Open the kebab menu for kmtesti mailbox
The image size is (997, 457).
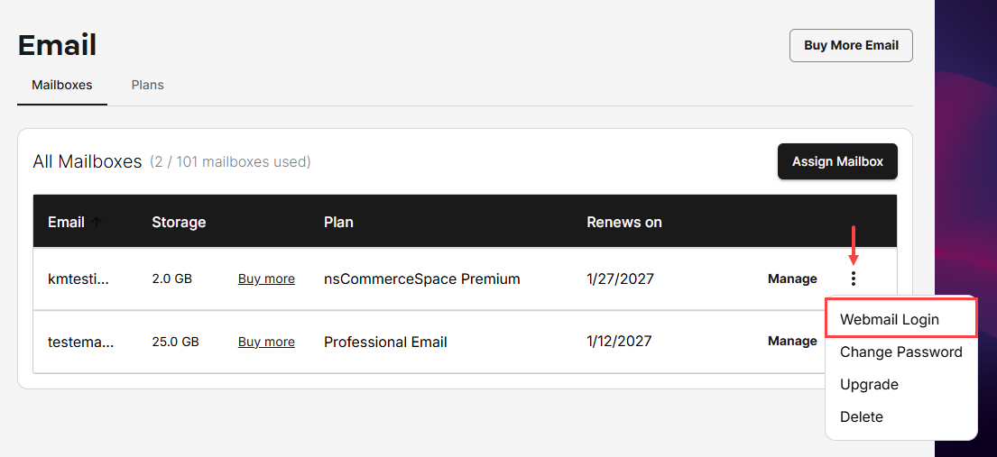pyautogui.click(x=854, y=279)
